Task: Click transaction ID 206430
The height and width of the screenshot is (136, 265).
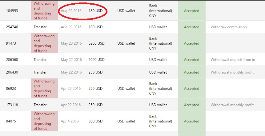Action: pyautogui.click(x=12, y=72)
